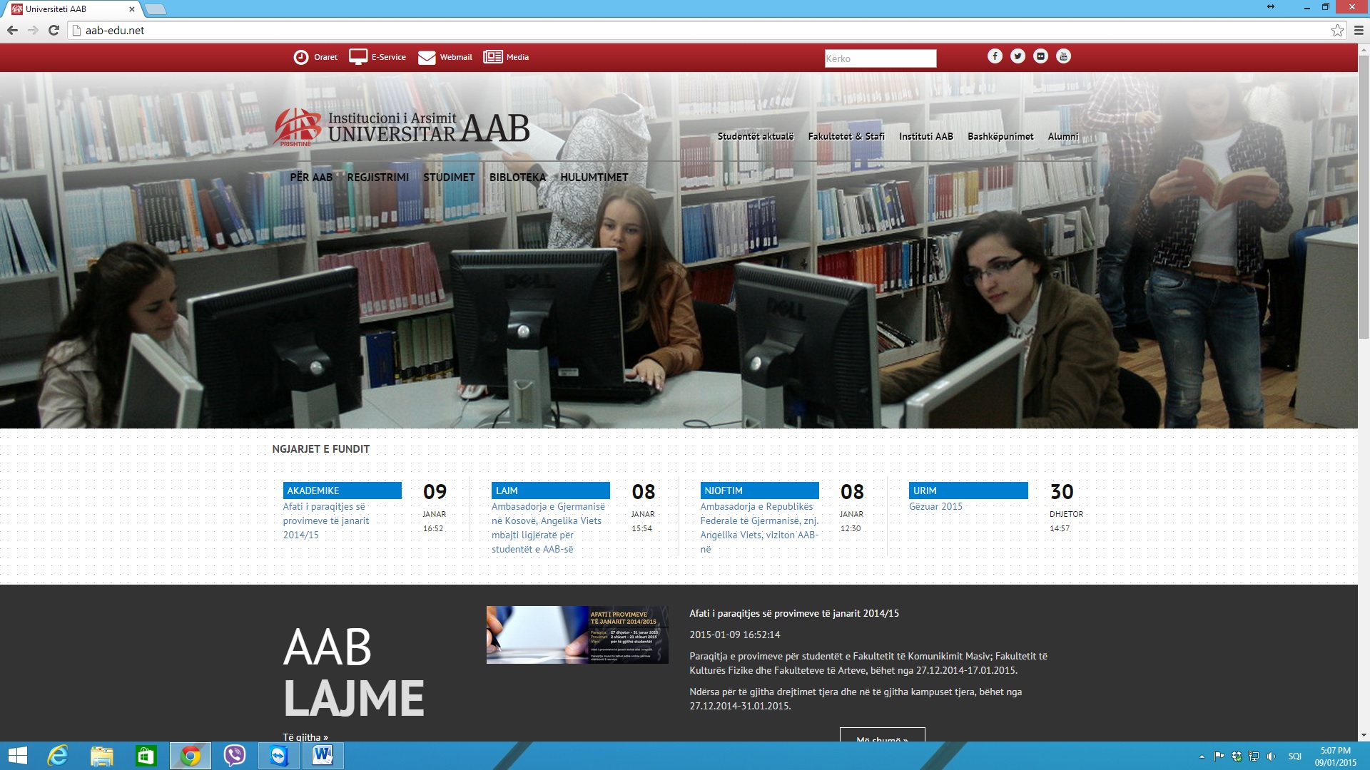Open Afati i paraqitjes së provimeve link

point(326,520)
